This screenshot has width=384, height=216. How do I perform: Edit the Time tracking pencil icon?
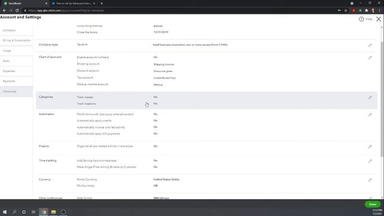coord(370,161)
